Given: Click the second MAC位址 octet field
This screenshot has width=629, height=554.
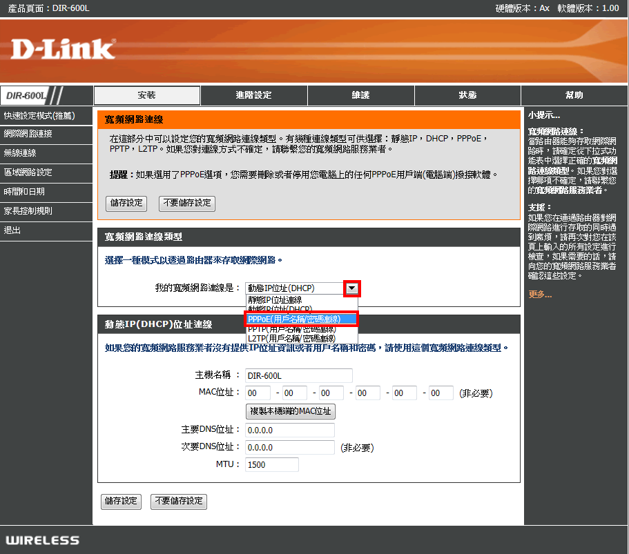Looking at the screenshot, I should tap(294, 393).
